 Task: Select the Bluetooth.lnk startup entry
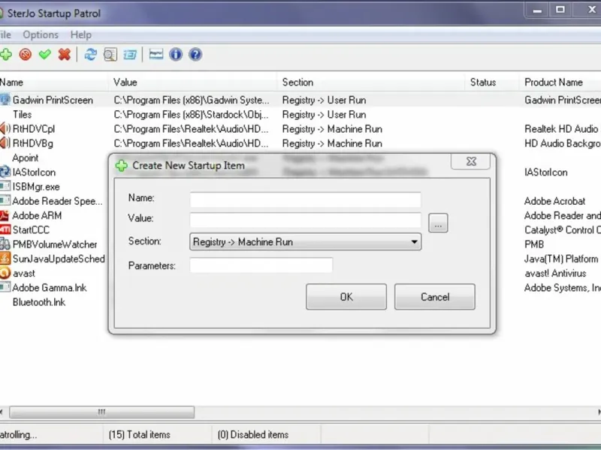click(x=39, y=302)
